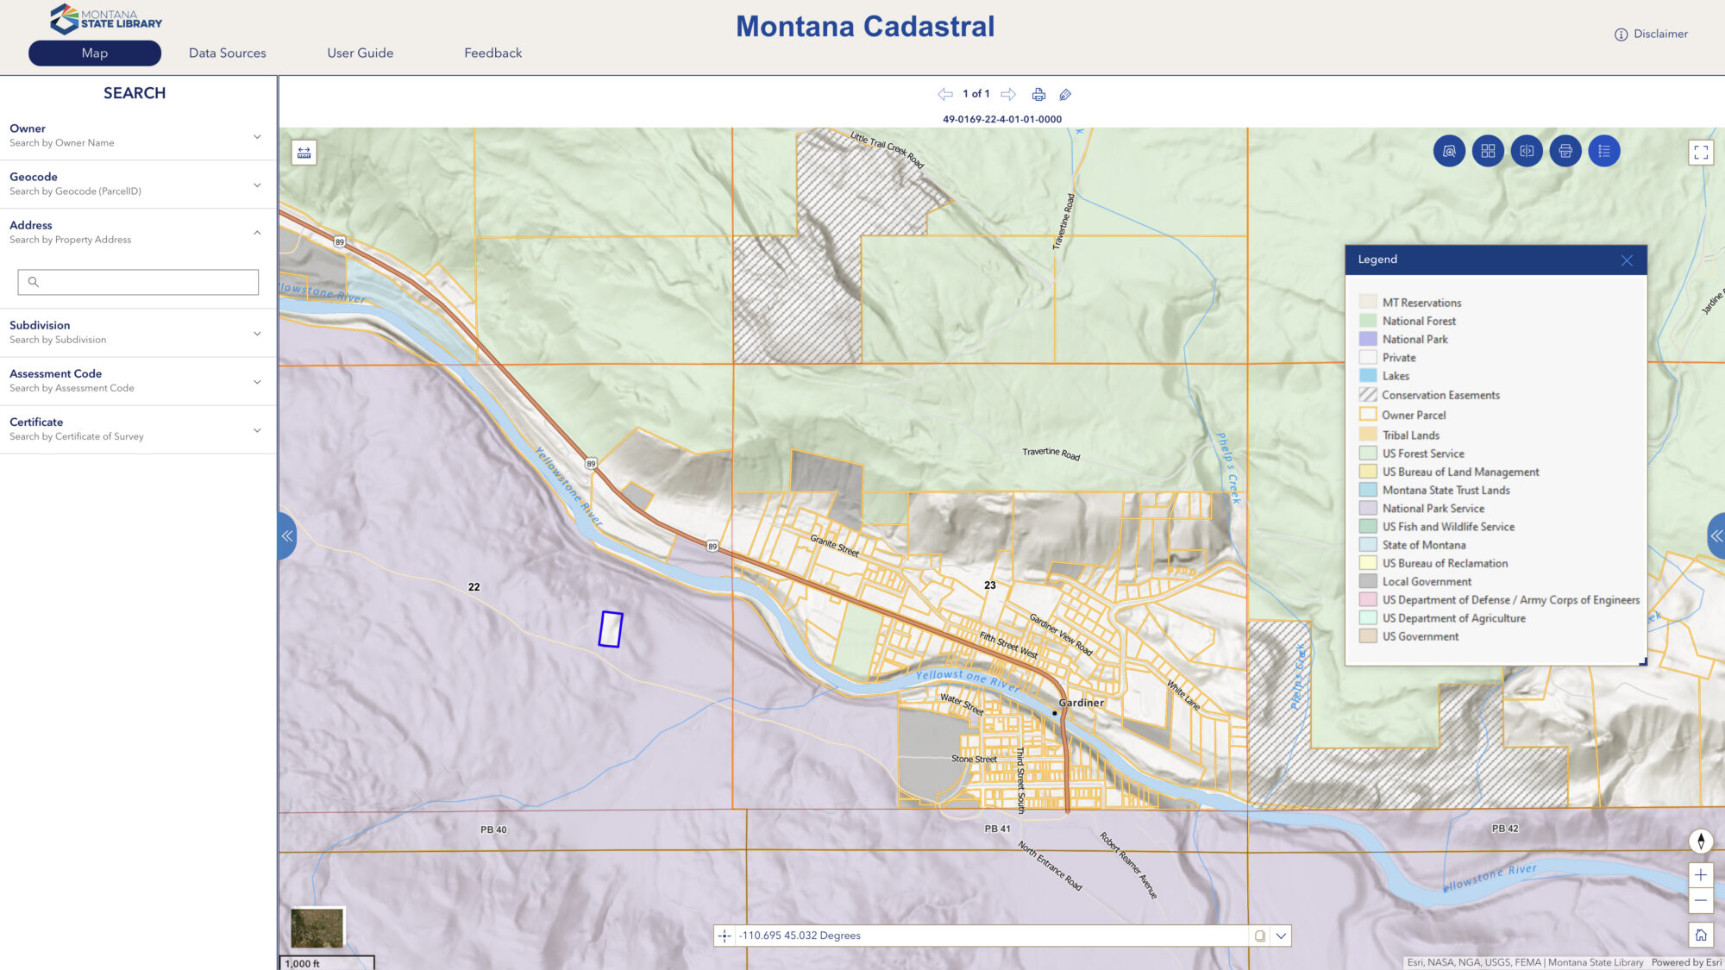Activate the map swipe tool
Screen dimensions: 1725x970
point(1526,150)
